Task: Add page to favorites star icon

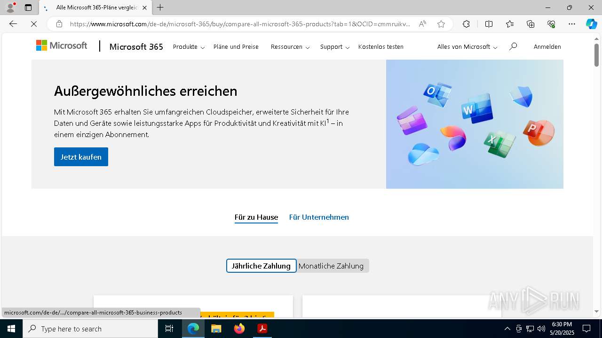Action: tap(441, 24)
